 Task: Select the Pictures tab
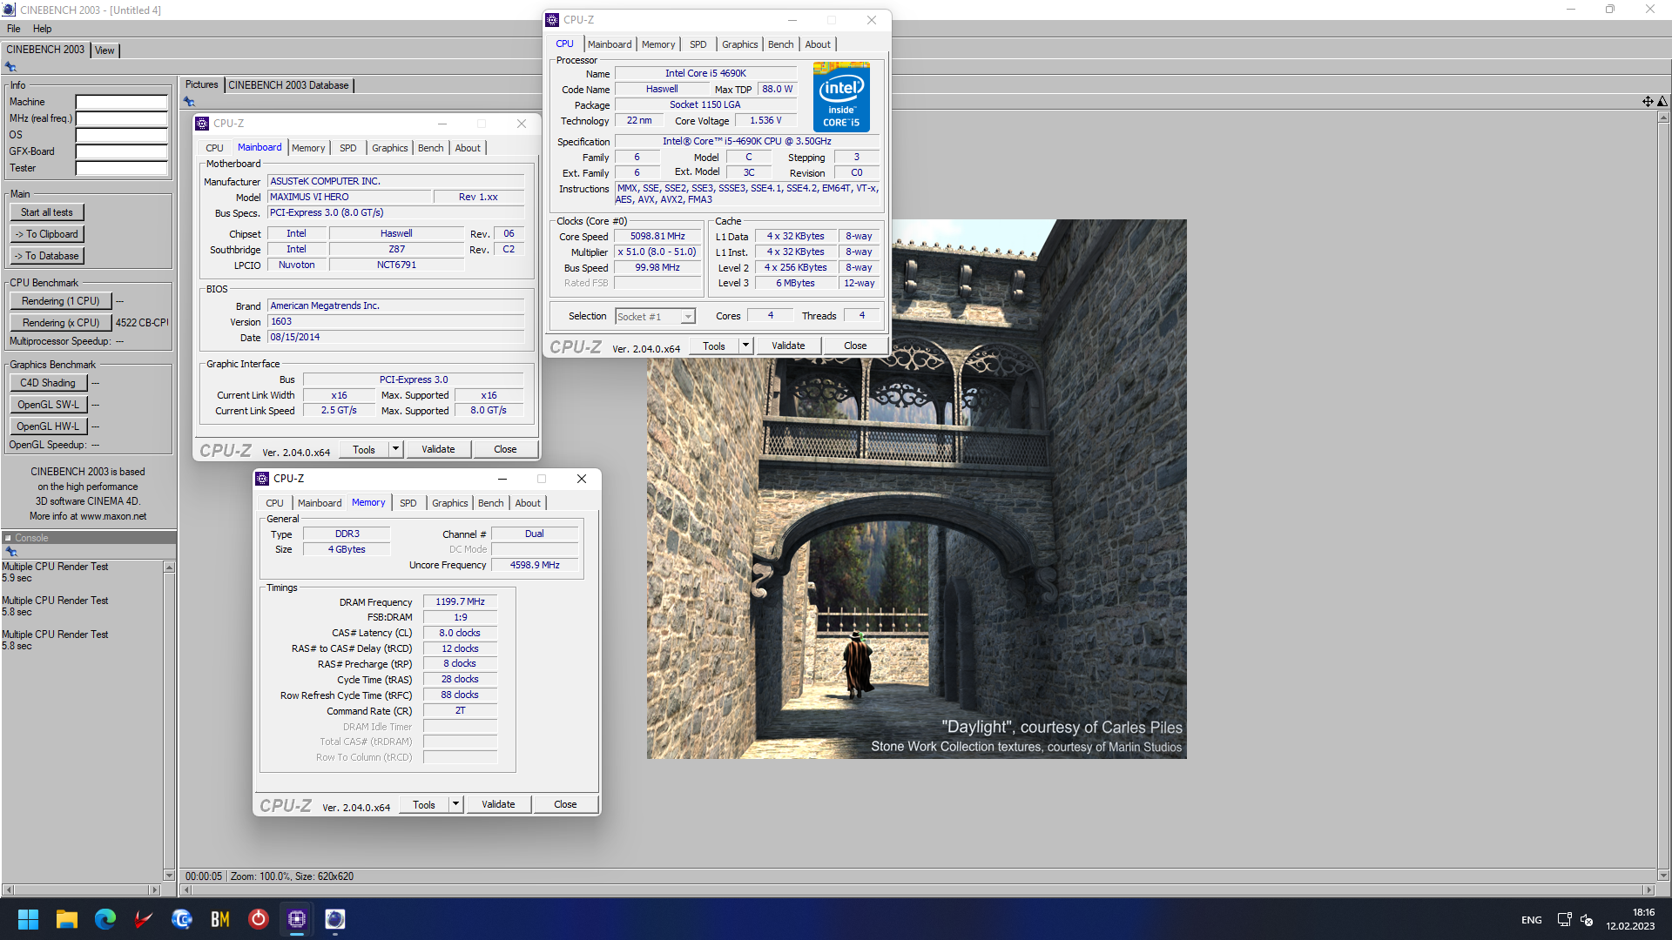click(202, 84)
